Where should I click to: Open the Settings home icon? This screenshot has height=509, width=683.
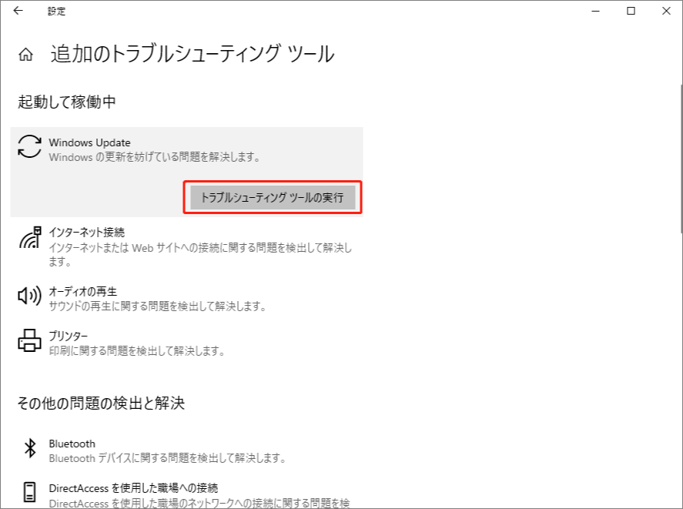(25, 55)
